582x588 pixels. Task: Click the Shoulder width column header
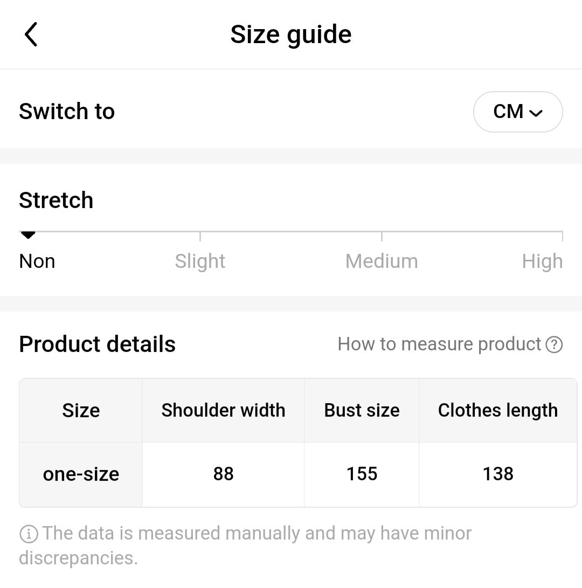pos(223,411)
